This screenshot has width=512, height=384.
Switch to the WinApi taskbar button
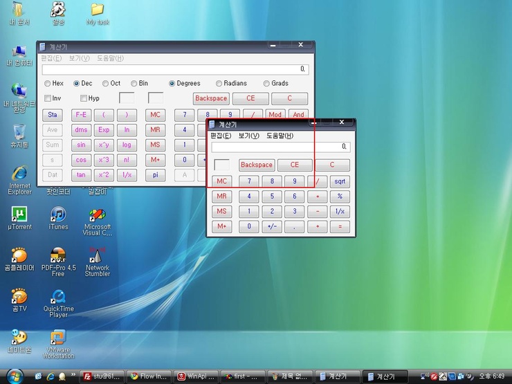point(197,376)
